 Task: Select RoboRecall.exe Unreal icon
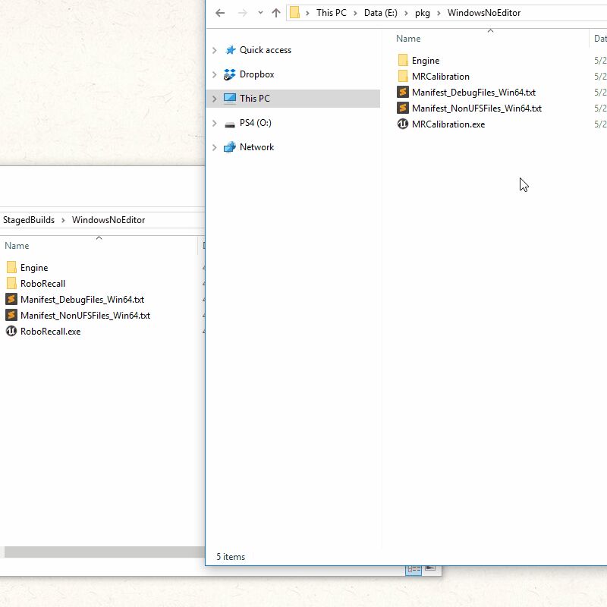(x=11, y=332)
